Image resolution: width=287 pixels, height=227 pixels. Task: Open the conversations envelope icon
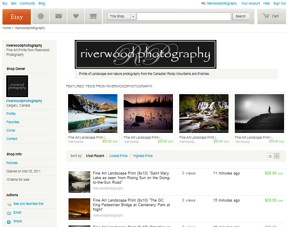click(58, 16)
